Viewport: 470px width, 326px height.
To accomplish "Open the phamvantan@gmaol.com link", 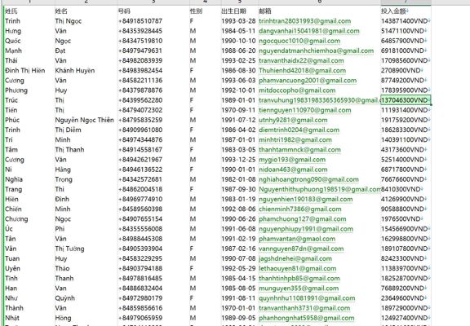I will tap(297, 239).
